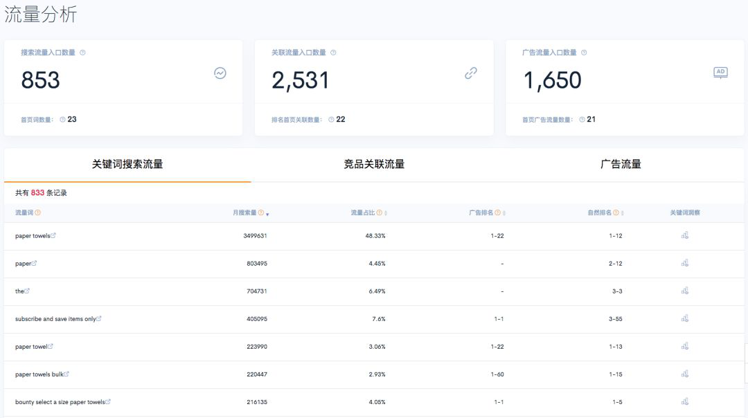
Task: Click the sort dropdown arrow under 月搜索量
Action: click(267, 215)
